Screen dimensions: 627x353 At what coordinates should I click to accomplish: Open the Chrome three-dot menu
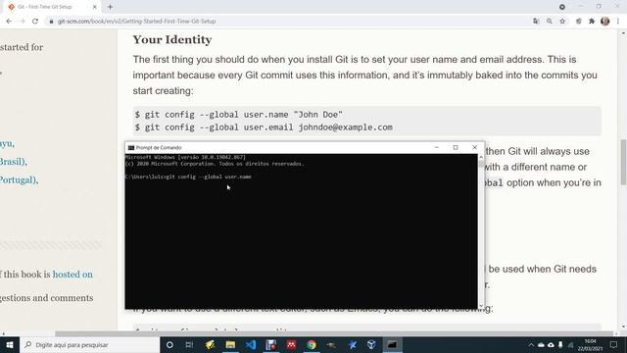618,22
